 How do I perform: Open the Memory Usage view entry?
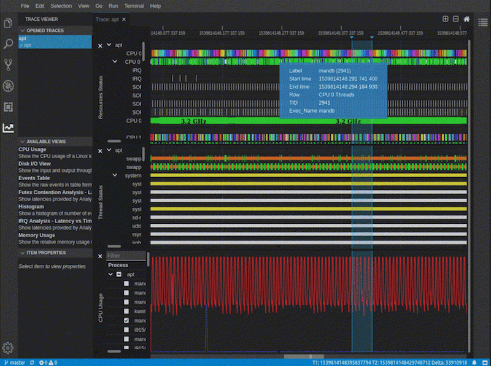tap(55, 238)
